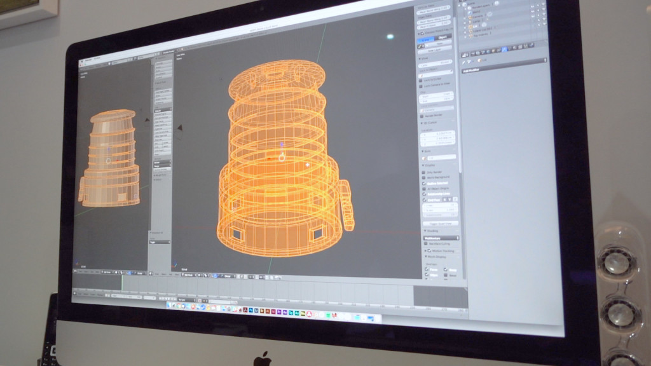Select the Camera object in the Outliner

tap(477, 16)
